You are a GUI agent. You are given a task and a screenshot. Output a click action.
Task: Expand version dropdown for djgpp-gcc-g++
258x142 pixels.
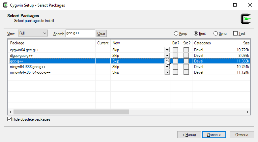click(167, 56)
